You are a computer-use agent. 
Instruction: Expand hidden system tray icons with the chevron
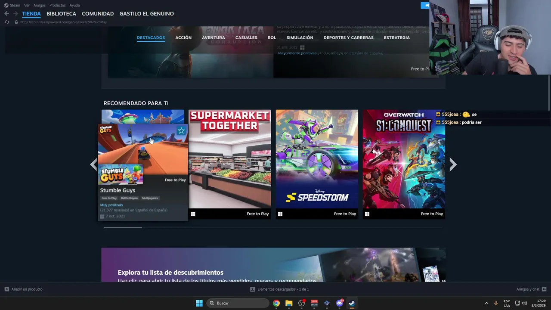coord(486,303)
